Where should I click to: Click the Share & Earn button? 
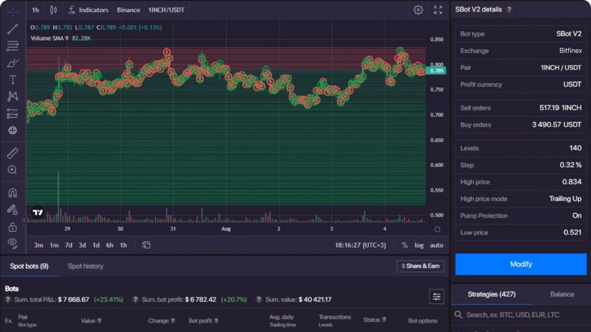pyautogui.click(x=420, y=266)
